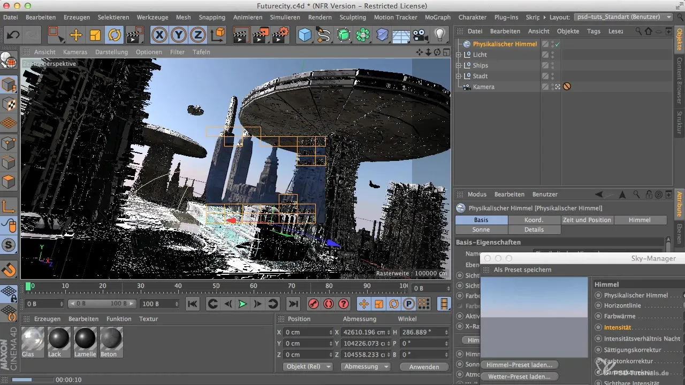The image size is (685, 385).
Task: Click Himmel-Preset laden button
Action: click(x=520, y=365)
